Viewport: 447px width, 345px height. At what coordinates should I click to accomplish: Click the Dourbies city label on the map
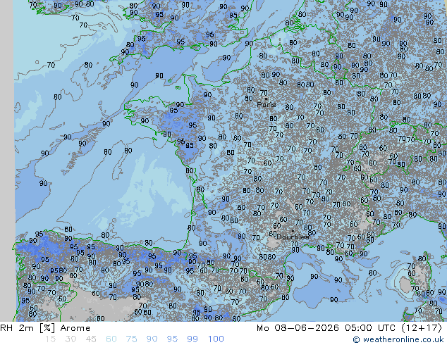[x=293, y=237]
